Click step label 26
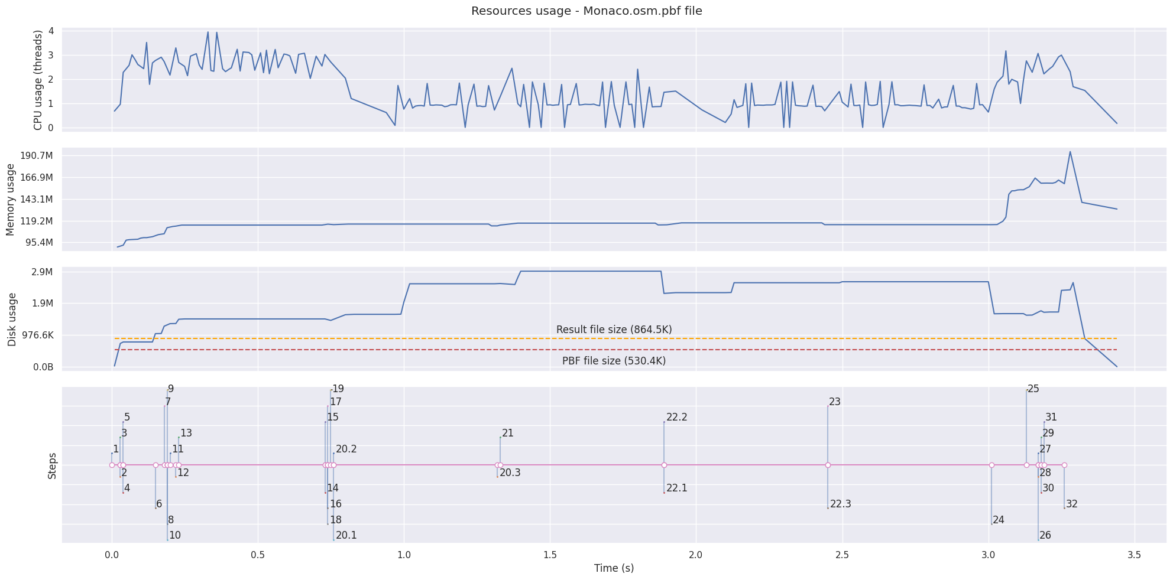This screenshot has height=580, width=1173. click(1045, 536)
